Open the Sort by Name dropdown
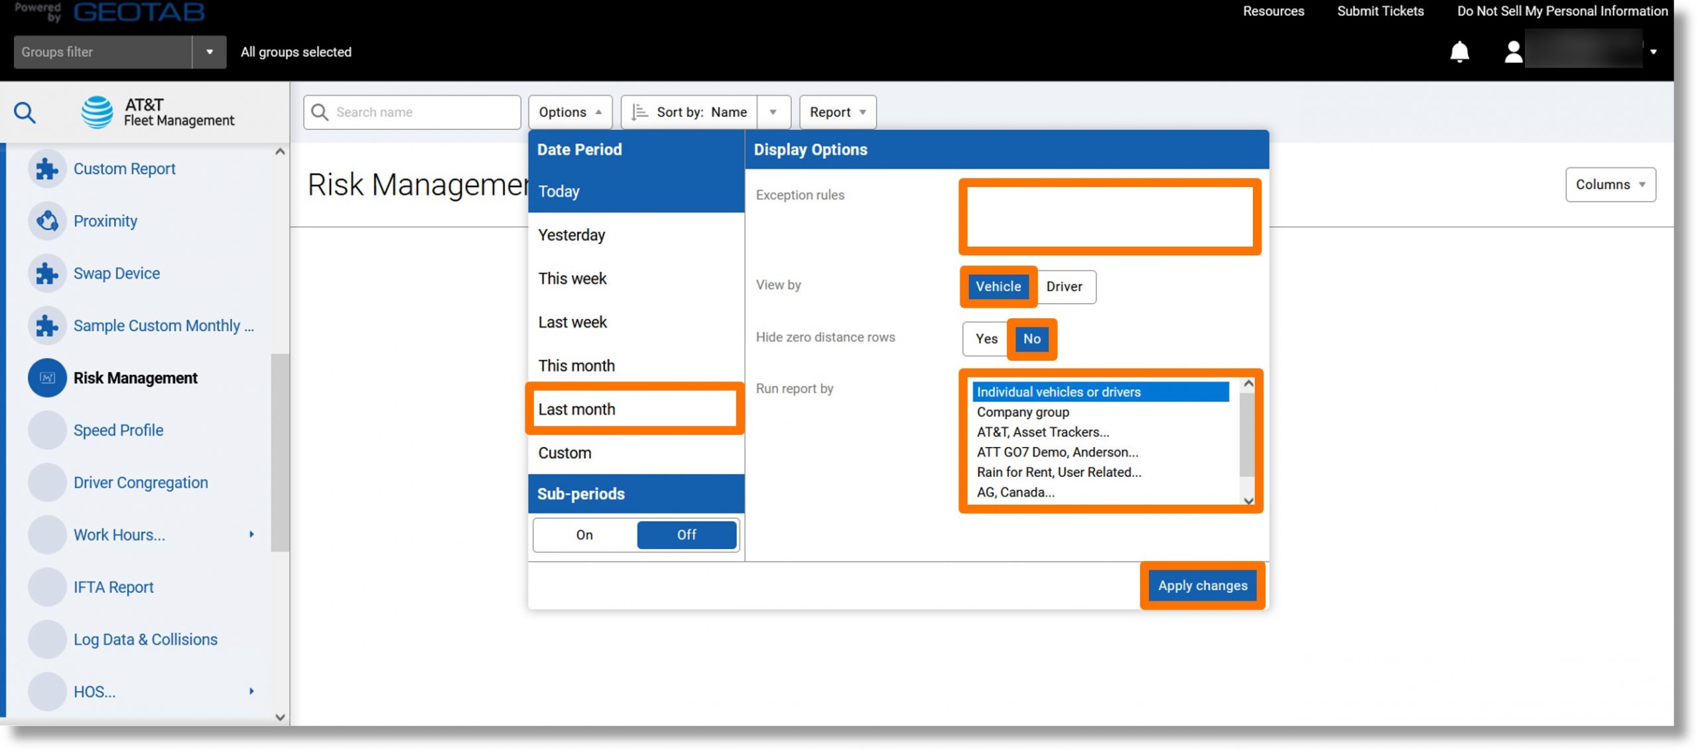This screenshot has height=750, width=1698. [x=773, y=111]
